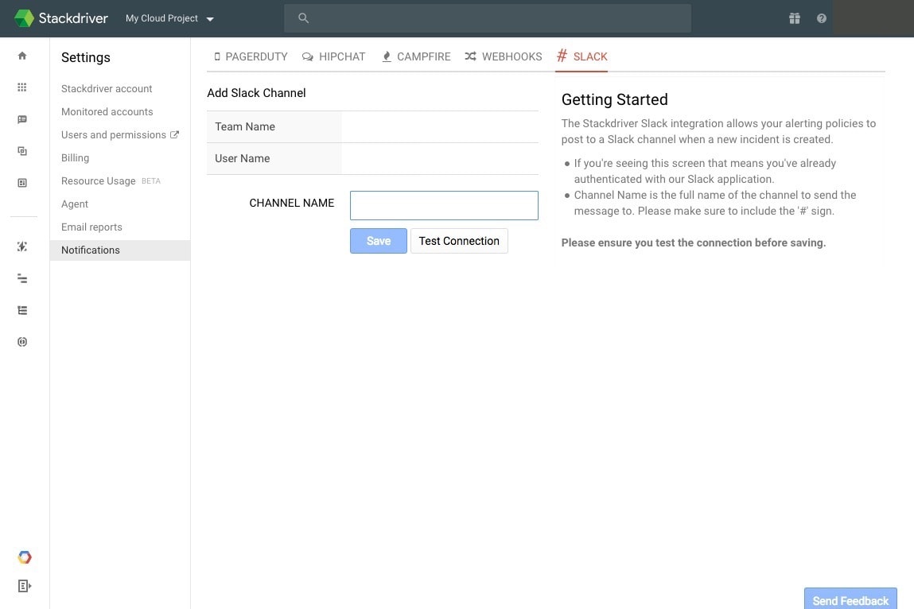Click the search magnifier icon

(x=303, y=18)
